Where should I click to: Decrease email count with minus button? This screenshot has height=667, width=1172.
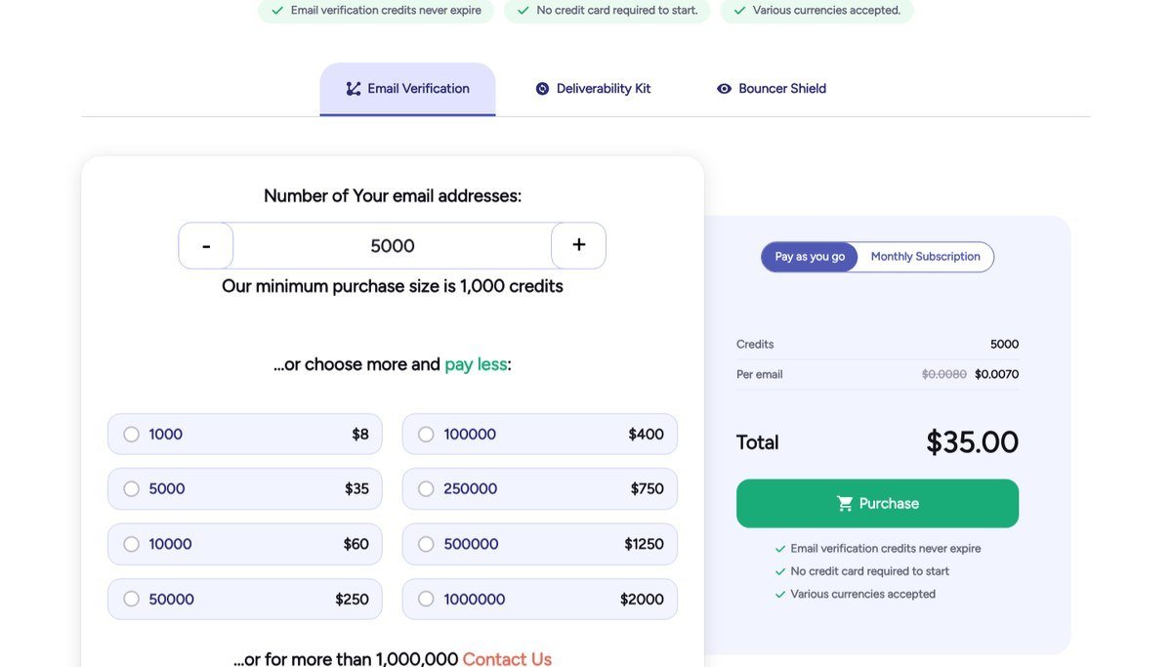pyautogui.click(x=206, y=246)
